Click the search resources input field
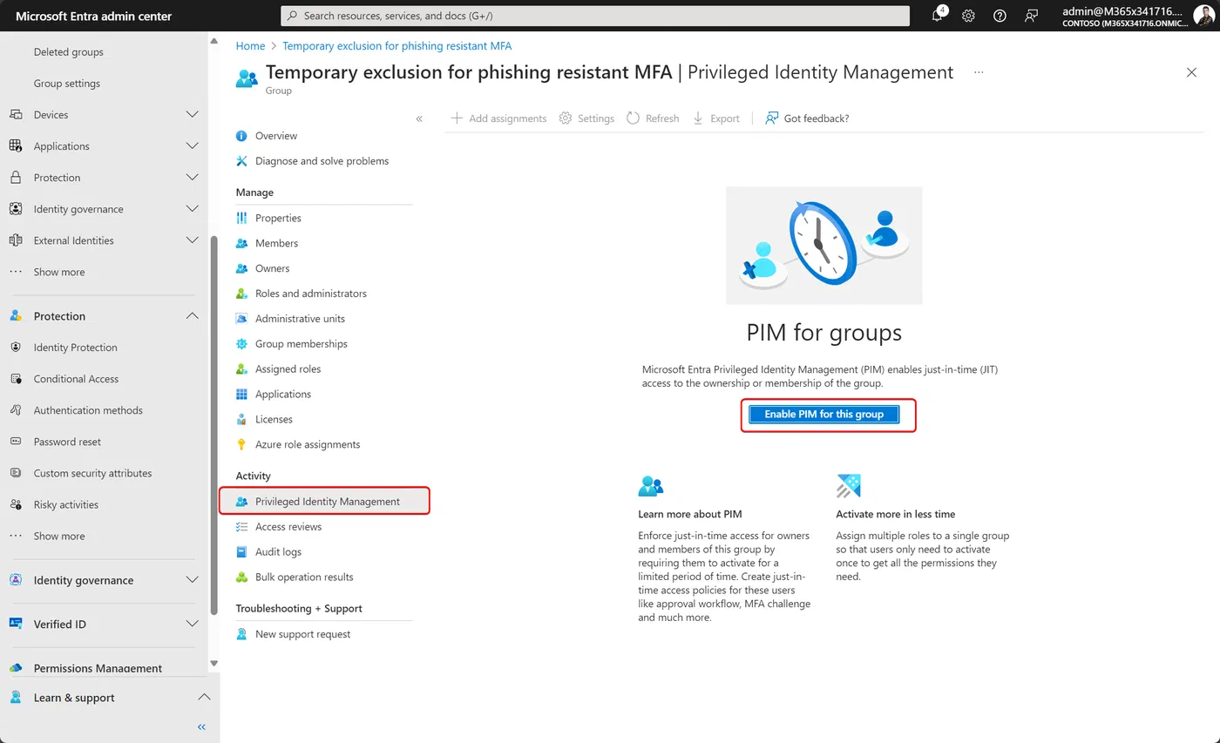 coord(595,16)
